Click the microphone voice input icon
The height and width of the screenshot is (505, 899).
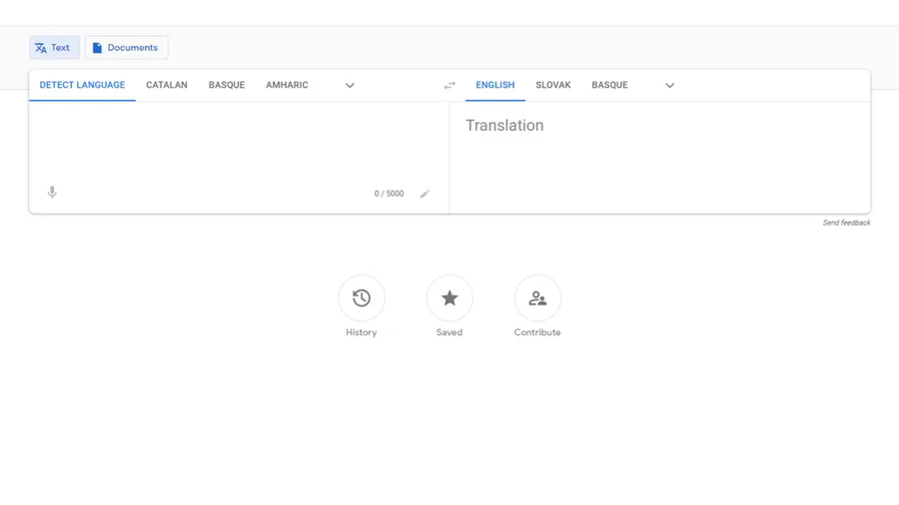pyautogui.click(x=52, y=193)
